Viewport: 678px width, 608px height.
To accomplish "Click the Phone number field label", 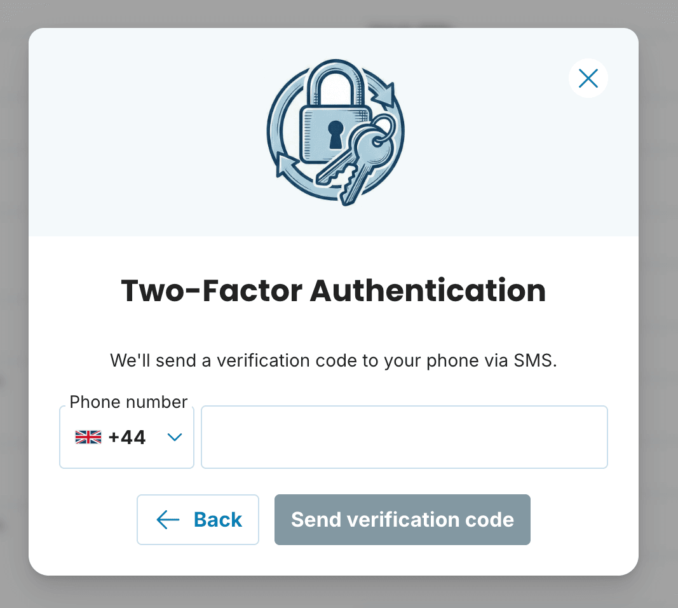I will coord(128,402).
